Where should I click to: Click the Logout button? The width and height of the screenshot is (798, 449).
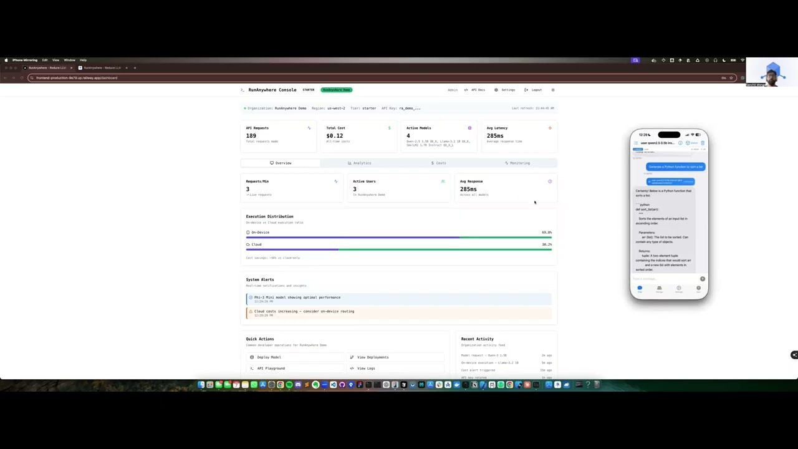[x=533, y=90]
